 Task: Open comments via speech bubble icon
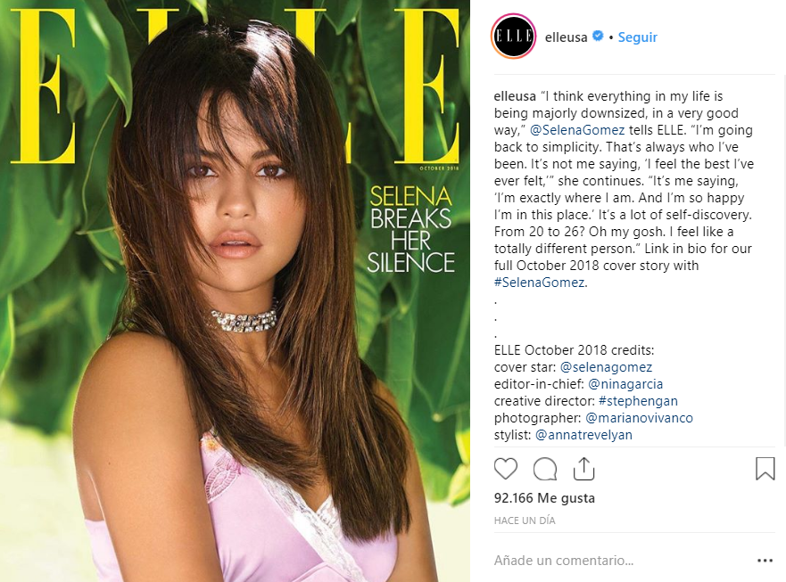[x=545, y=470]
